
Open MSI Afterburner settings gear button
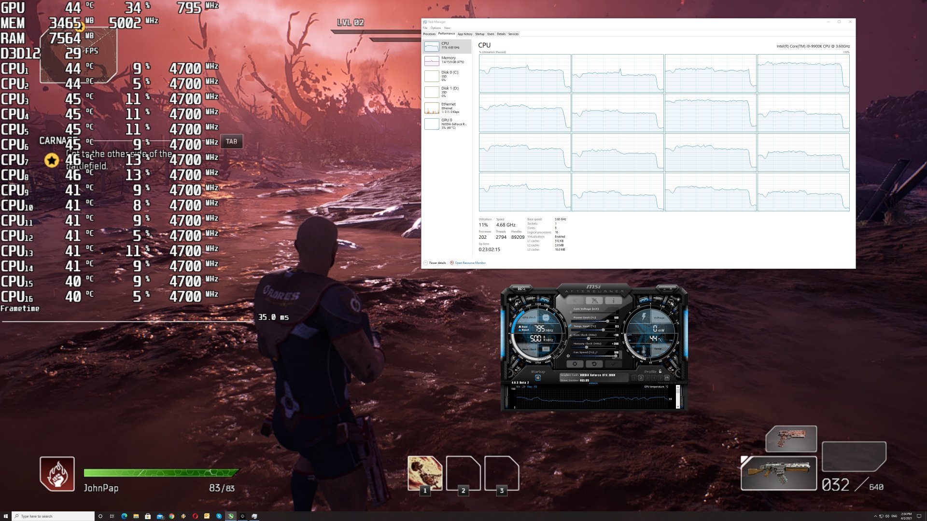point(575,364)
